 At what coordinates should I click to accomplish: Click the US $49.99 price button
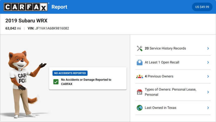202,7
